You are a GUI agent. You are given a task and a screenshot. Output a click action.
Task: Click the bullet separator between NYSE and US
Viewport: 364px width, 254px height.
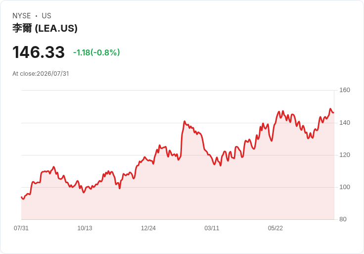click(36, 16)
